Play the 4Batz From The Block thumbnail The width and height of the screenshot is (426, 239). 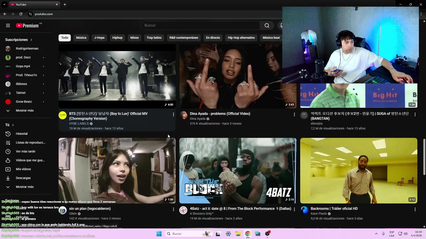click(238, 171)
